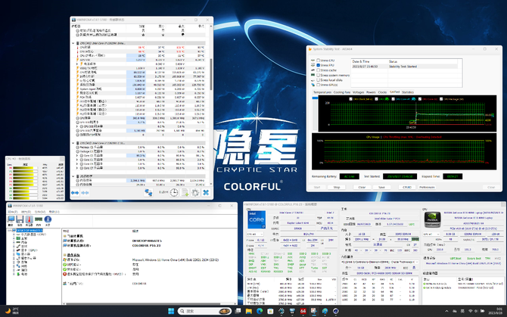Select DESKTOP root node in HWiNFO tree
This screenshot has height=317, width=507.
click(29, 231)
